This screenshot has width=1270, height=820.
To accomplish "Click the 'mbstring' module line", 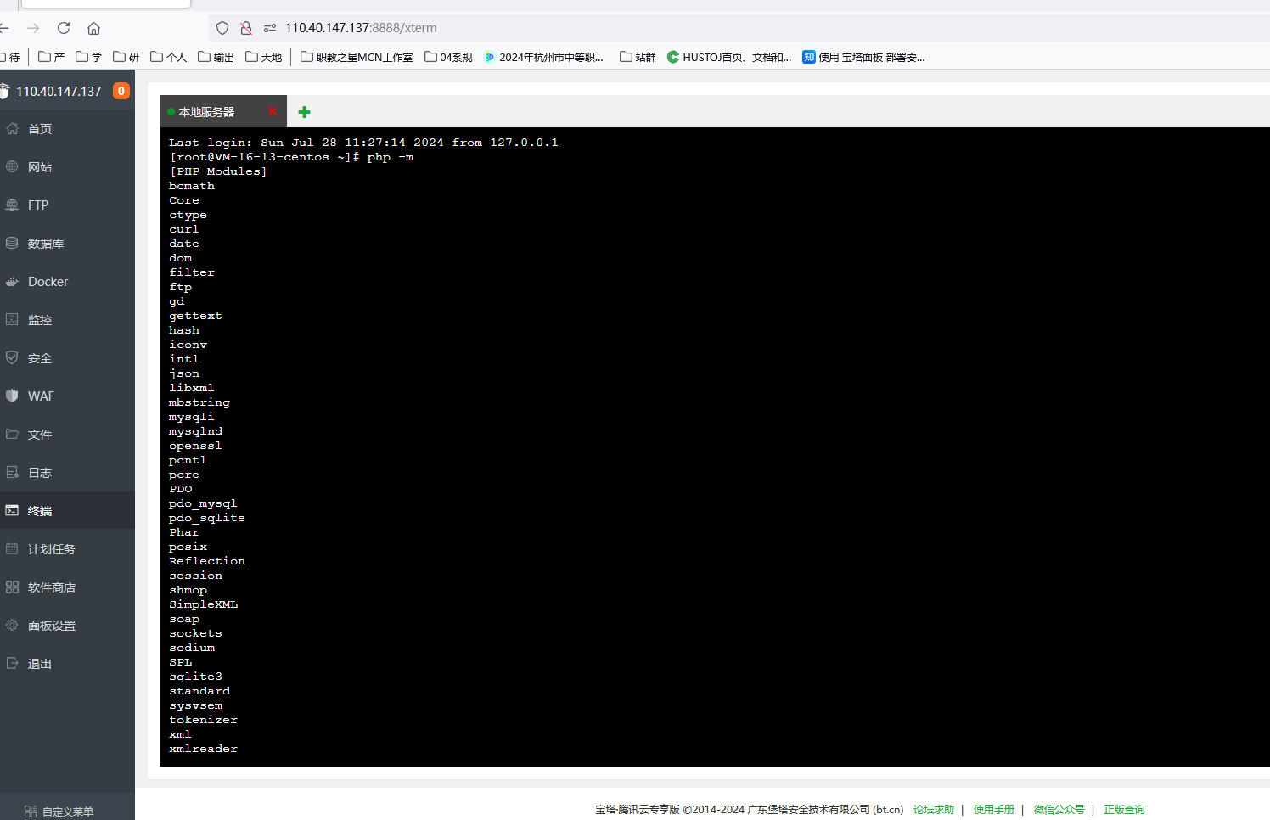I will click(x=199, y=402).
